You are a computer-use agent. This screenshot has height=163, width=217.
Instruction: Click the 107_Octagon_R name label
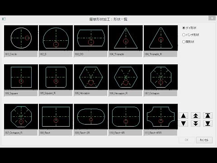[21, 133]
